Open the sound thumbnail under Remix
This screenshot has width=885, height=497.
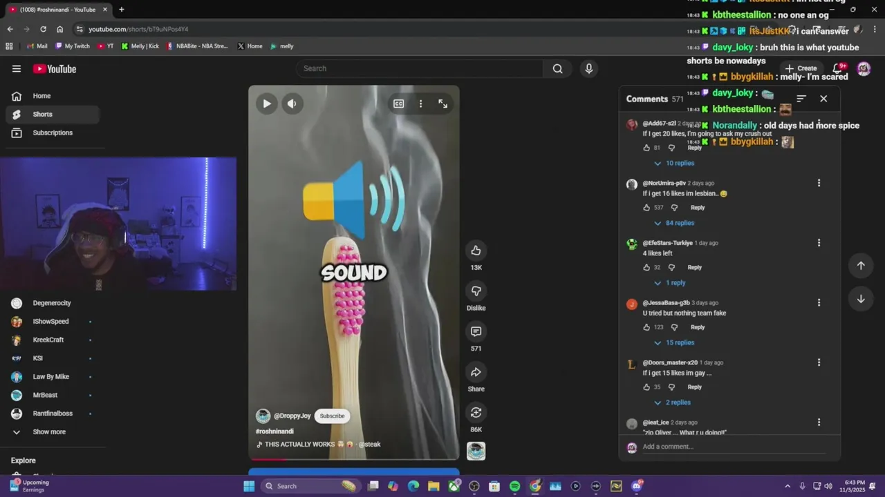tap(476, 451)
